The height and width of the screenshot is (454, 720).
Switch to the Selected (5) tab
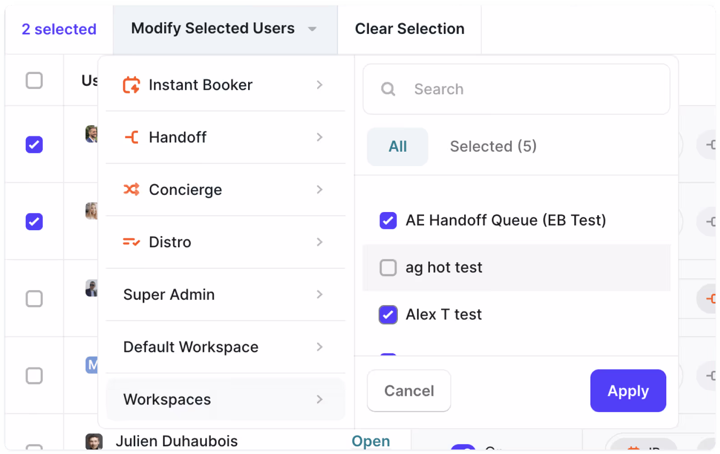tap(493, 146)
